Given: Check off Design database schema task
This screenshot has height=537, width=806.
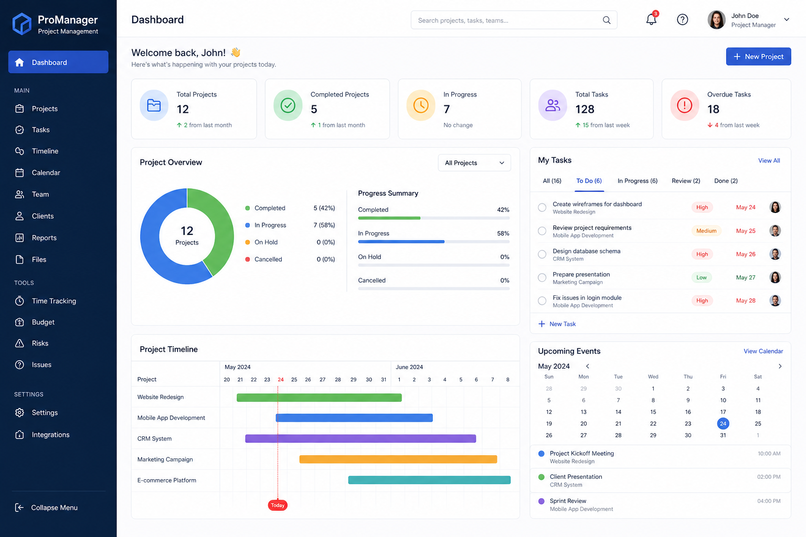Looking at the screenshot, I should pyautogui.click(x=542, y=254).
